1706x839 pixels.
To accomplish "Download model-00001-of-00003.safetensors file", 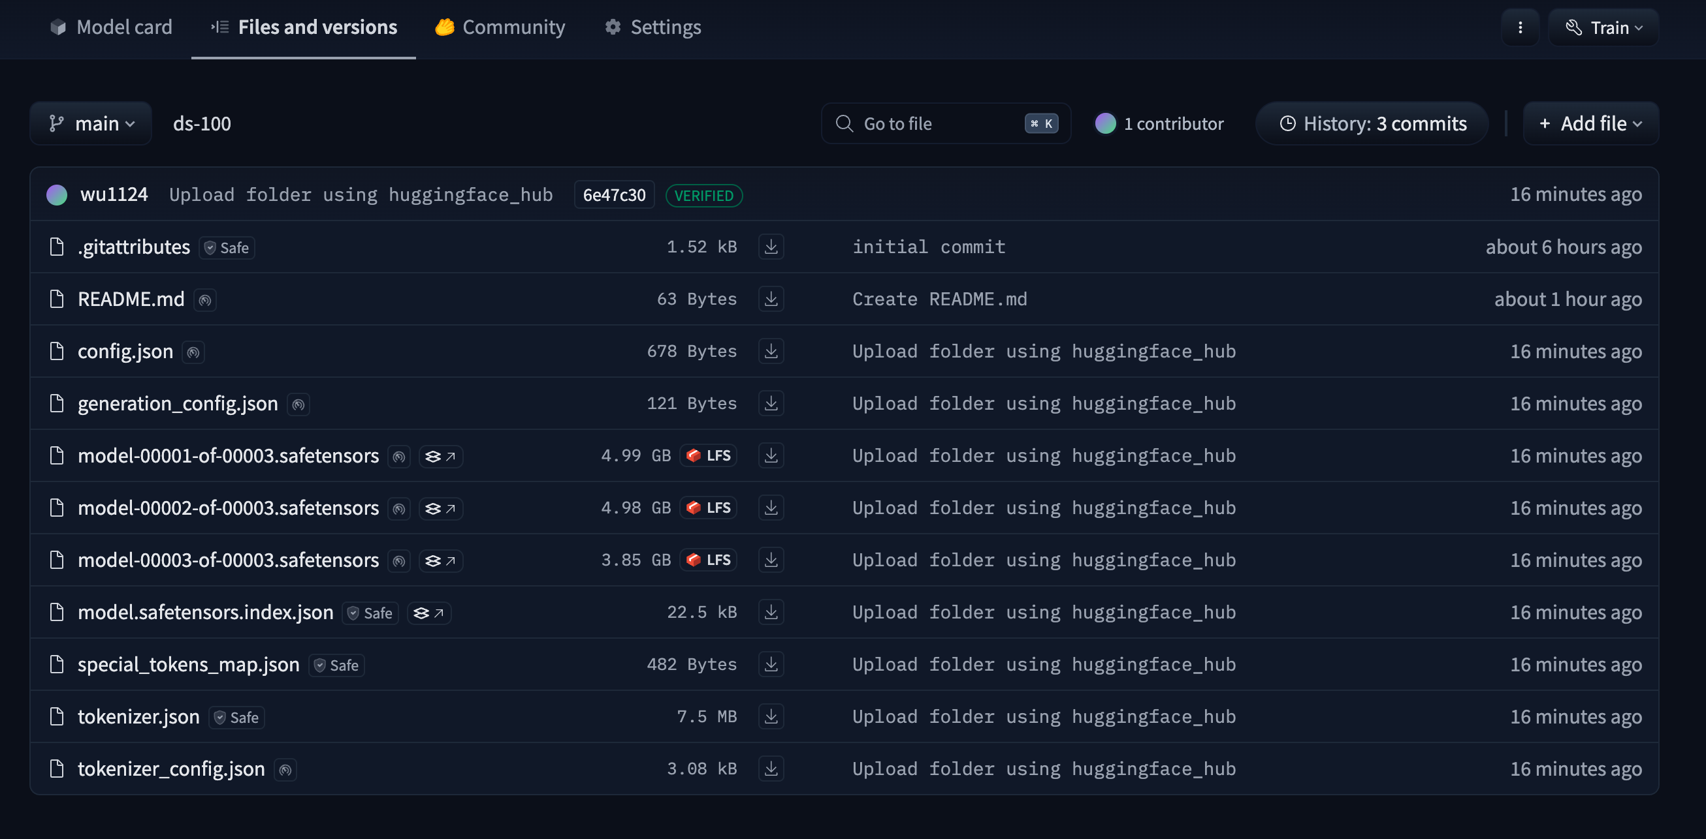I will (771, 456).
